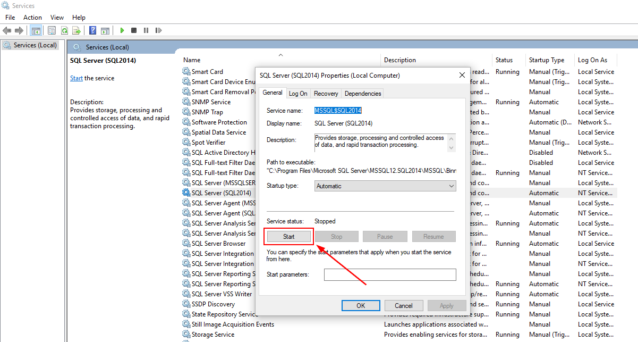Click the gear icon beside SQL Server VSS Writer
The height and width of the screenshot is (342, 638).
186,294
